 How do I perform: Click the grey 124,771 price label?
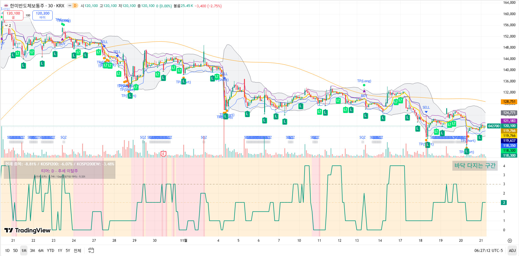pyautogui.click(x=509, y=113)
